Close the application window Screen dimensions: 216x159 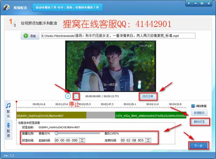209,3
